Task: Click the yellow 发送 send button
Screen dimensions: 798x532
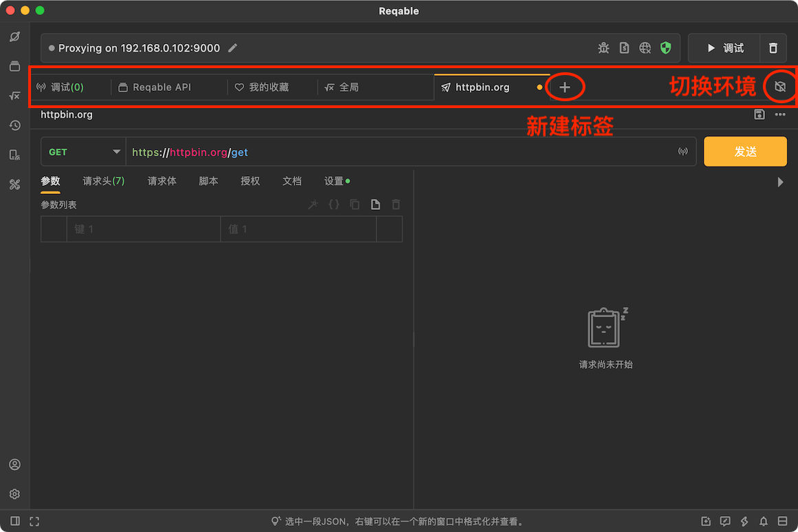Action: pos(745,151)
